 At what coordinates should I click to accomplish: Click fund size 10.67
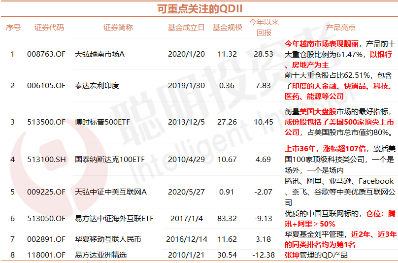click(227, 160)
